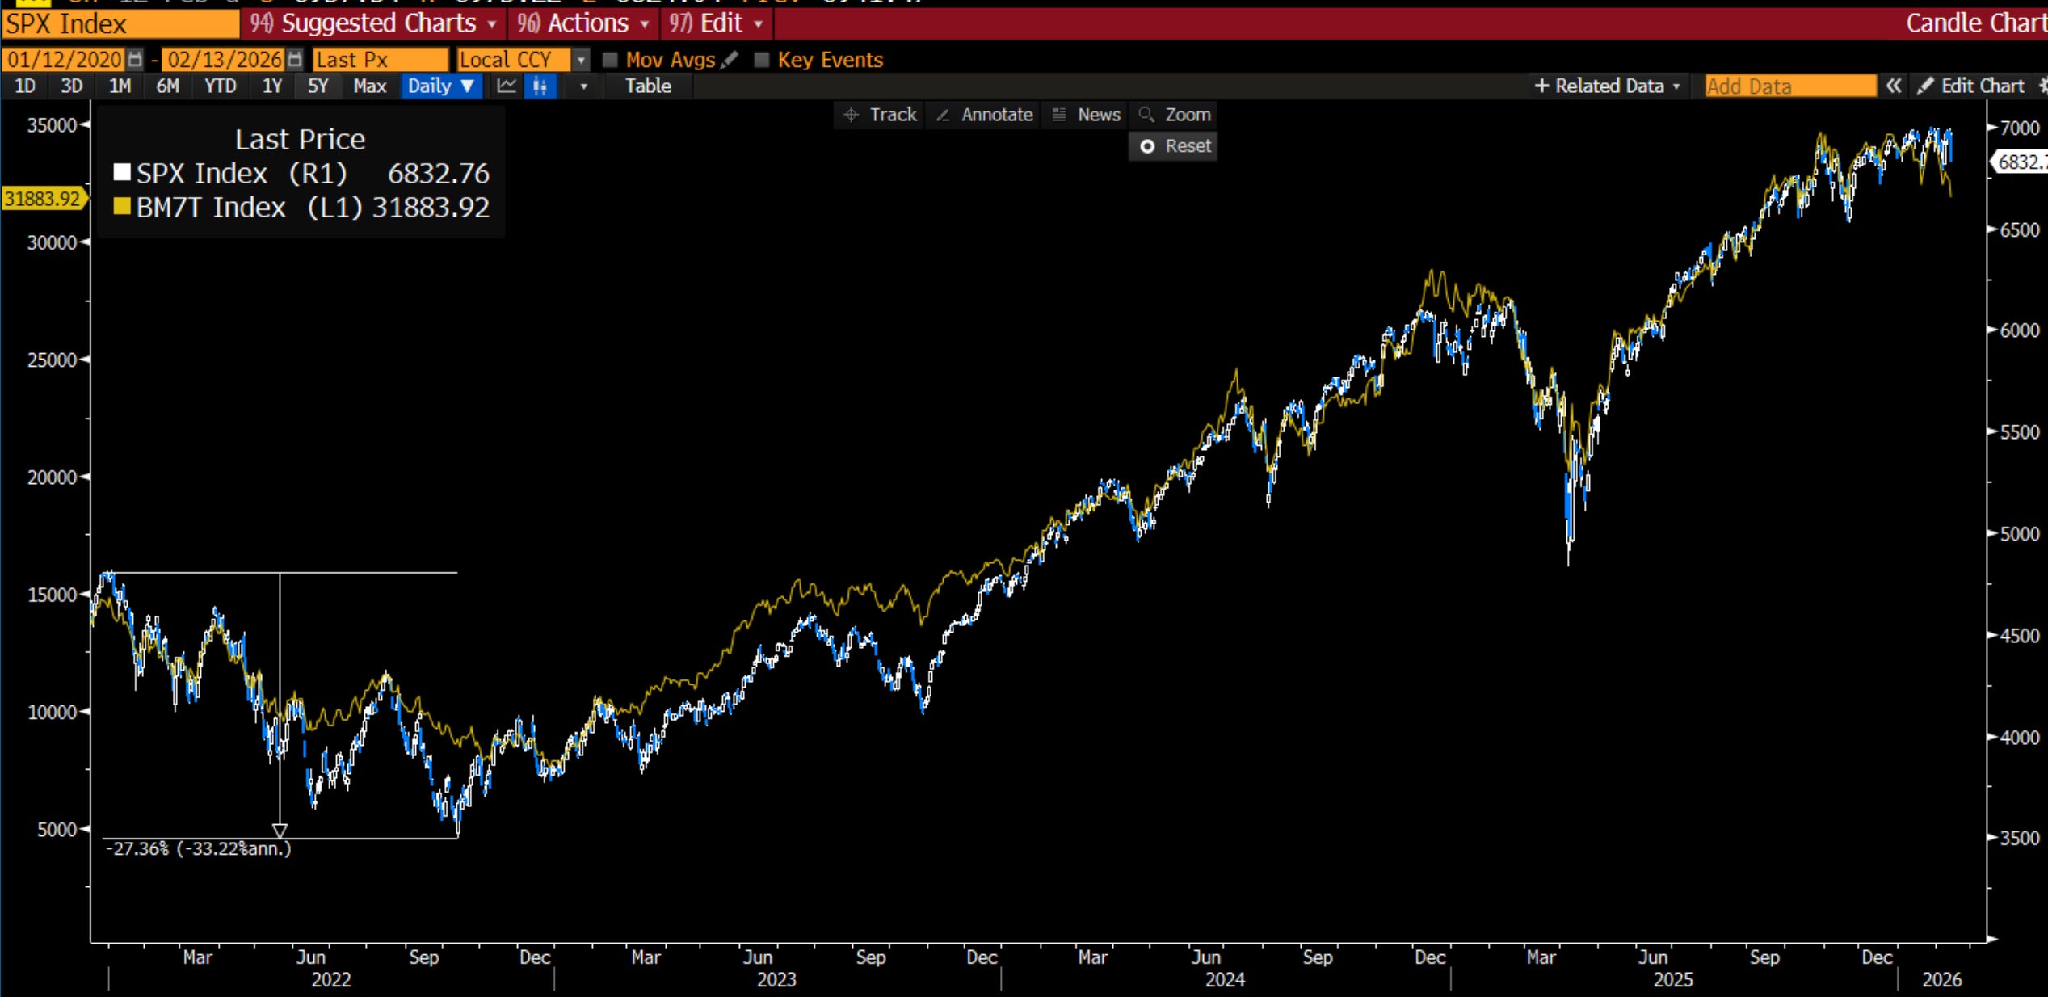Open the Suggested Charts menu
Screen dimensions: 2048x997
373,23
